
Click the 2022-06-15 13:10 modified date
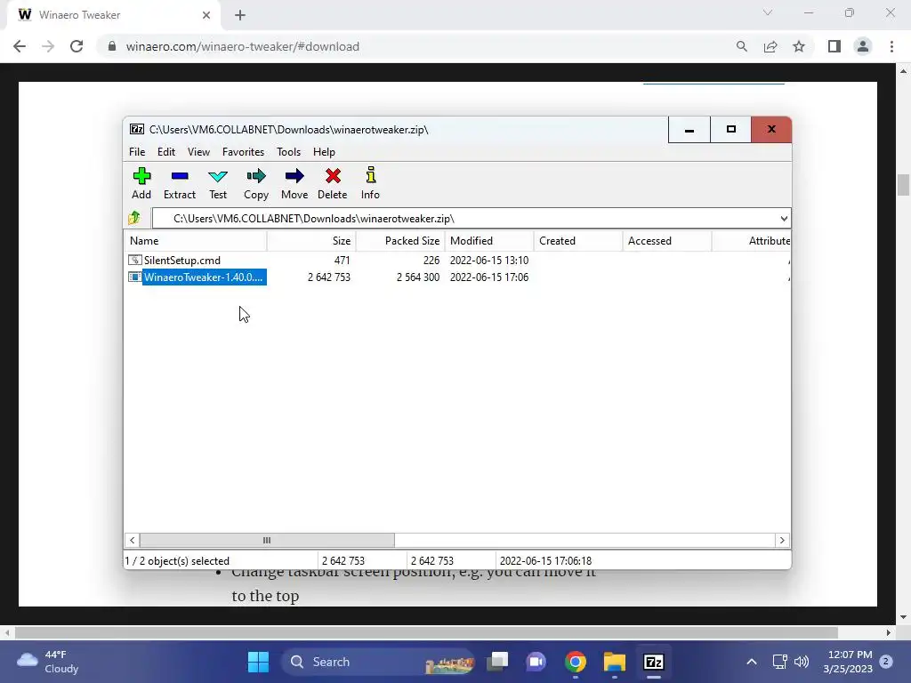489,261
